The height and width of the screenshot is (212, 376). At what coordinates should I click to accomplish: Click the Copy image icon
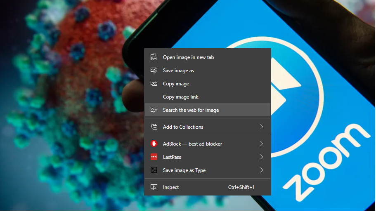pyautogui.click(x=154, y=84)
